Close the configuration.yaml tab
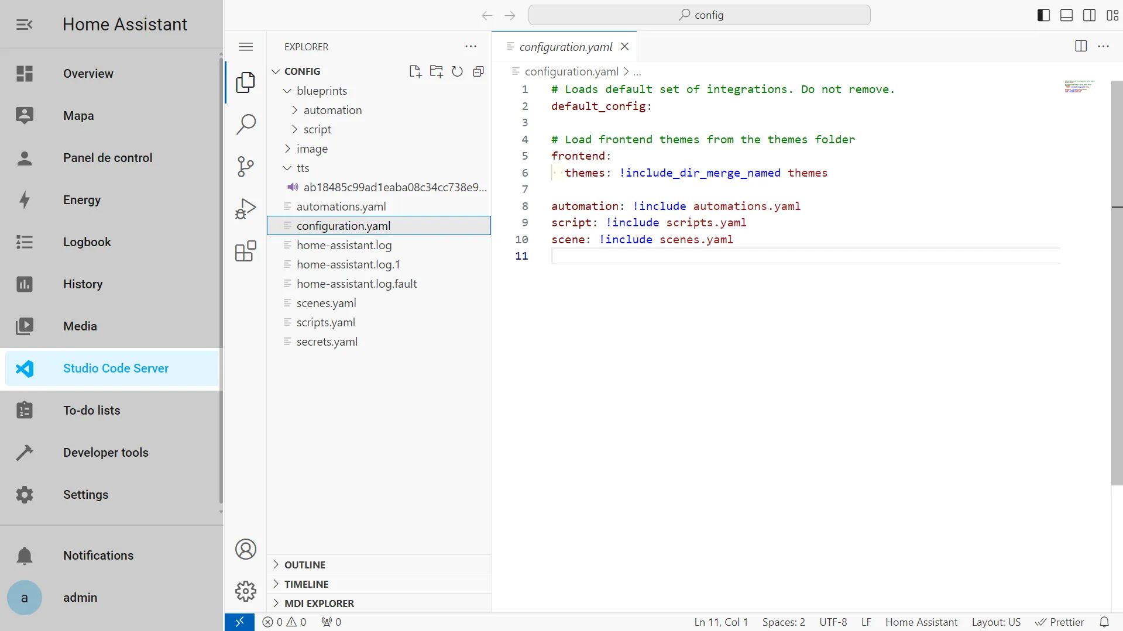This screenshot has height=631, width=1123. coord(624,46)
